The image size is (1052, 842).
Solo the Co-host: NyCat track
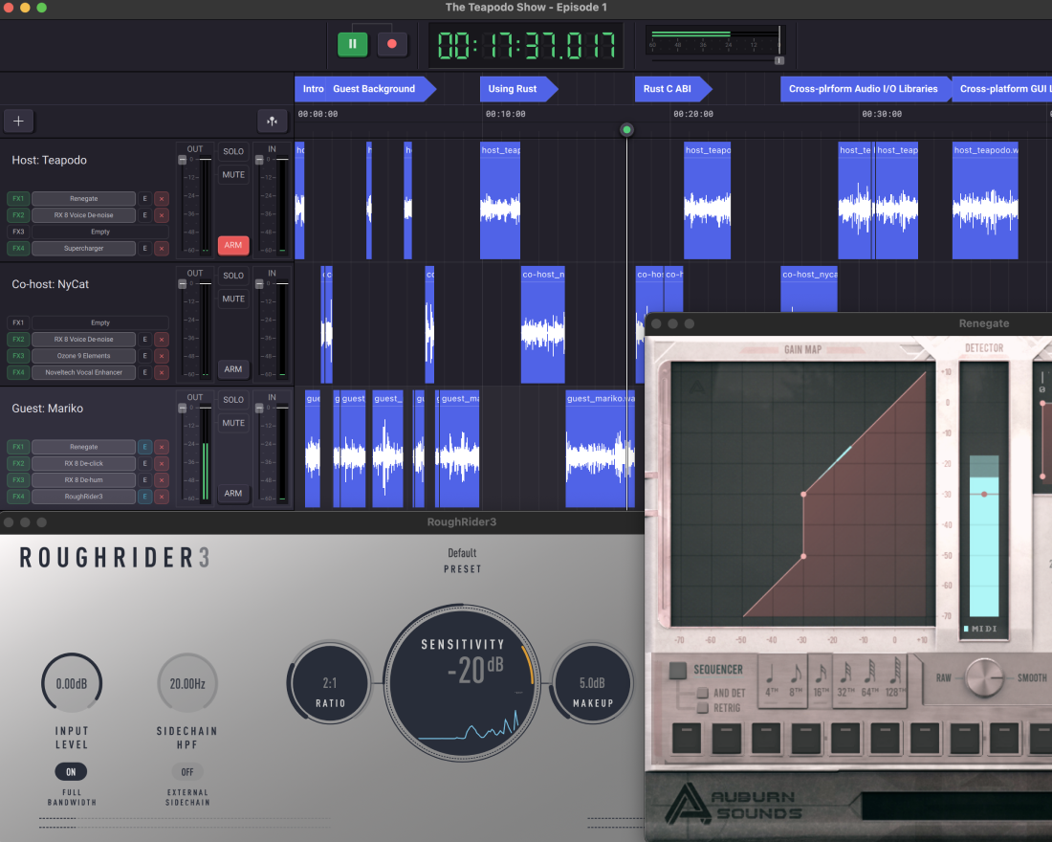pyautogui.click(x=233, y=276)
